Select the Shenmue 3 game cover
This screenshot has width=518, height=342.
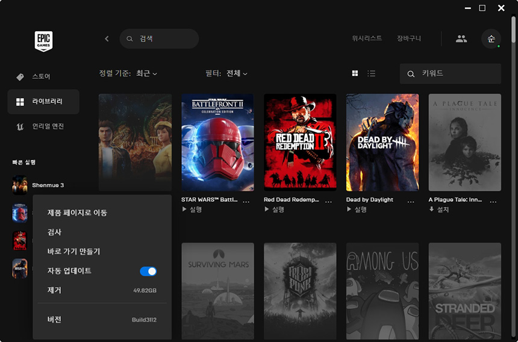(135, 142)
